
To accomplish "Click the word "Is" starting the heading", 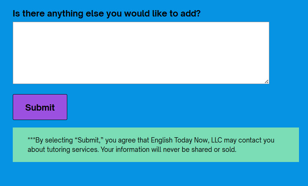I will coord(16,13).
